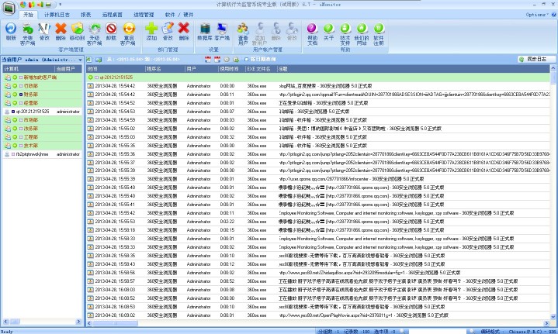The height and width of the screenshot is (334, 558).
Task: Open the 报表 tab
Action: (x=86, y=15)
